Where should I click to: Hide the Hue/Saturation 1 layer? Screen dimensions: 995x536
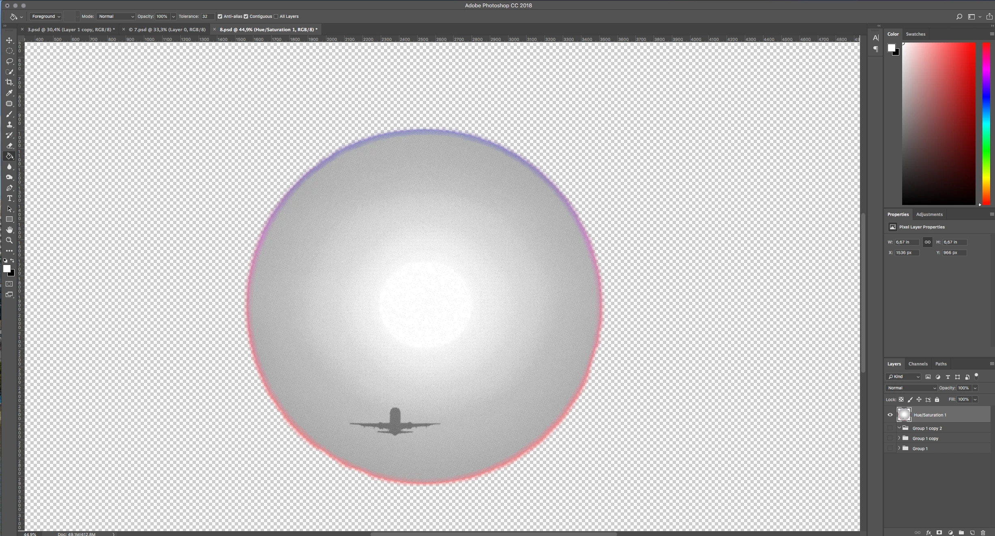[x=890, y=414]
